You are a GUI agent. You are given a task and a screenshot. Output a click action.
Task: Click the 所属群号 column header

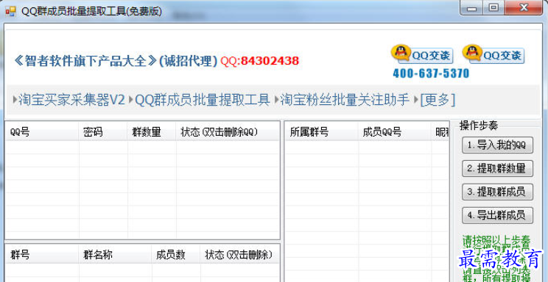322,132
